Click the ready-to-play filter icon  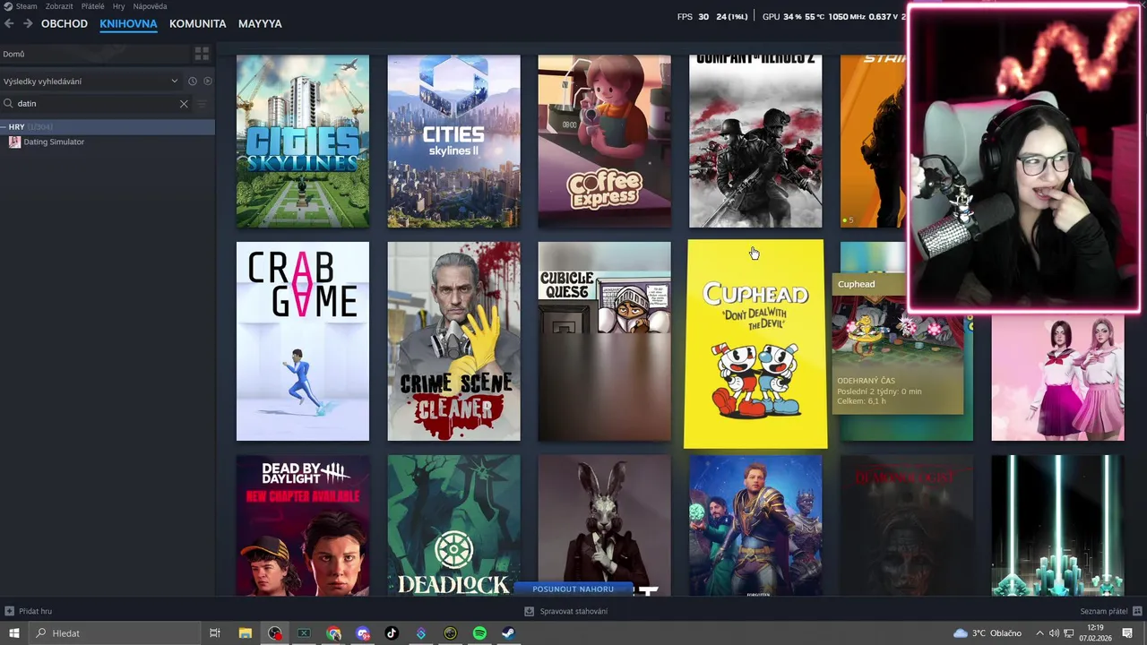click(208, 81)
